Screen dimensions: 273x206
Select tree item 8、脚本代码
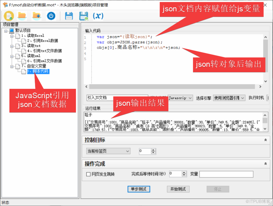pos(38,71)
